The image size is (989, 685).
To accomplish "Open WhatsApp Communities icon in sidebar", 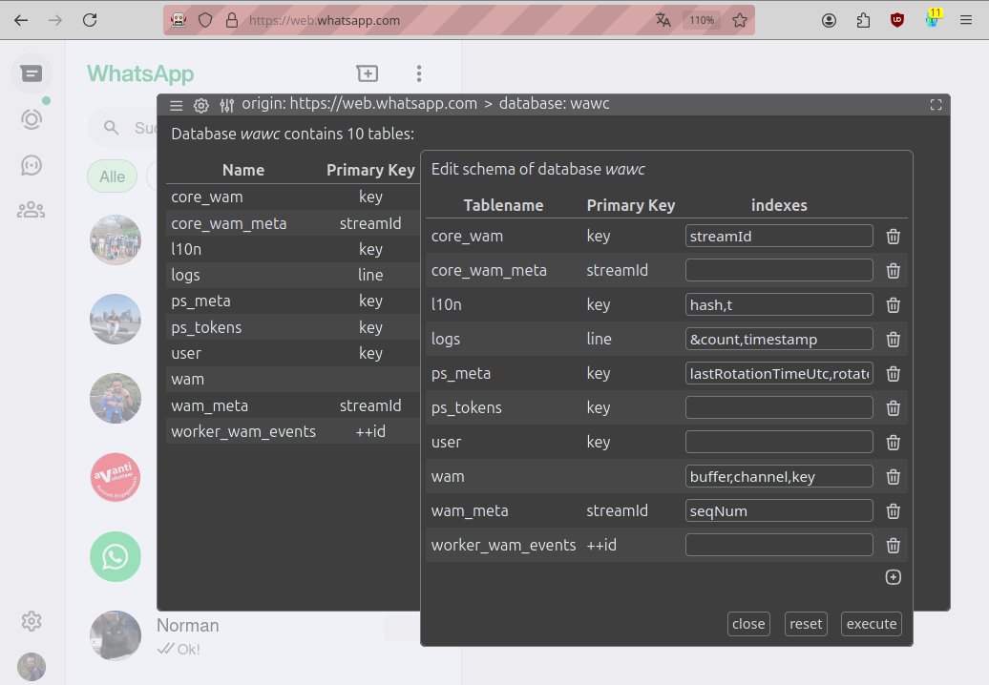I will pos(32,210).
